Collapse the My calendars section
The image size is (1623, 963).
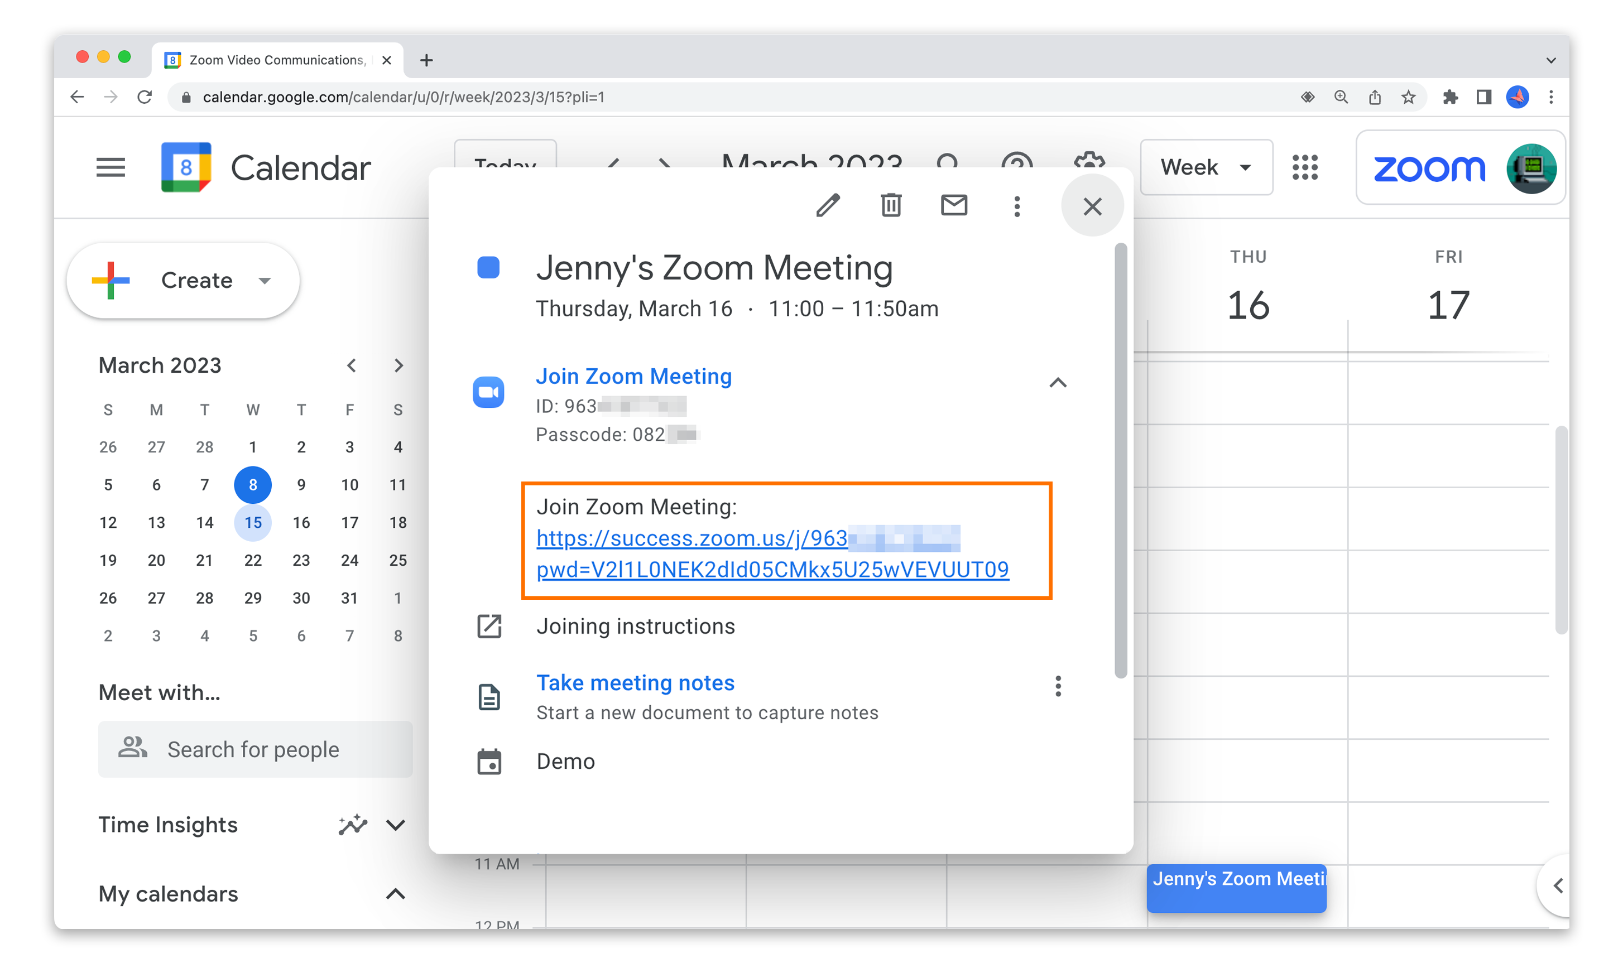395,894
